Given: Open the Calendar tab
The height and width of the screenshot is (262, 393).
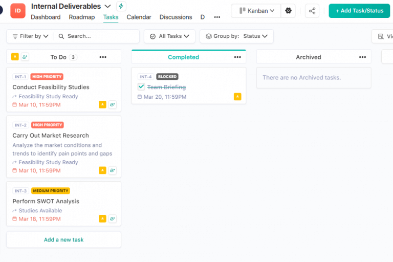Looking at the screenshot, I should [139, 17].
